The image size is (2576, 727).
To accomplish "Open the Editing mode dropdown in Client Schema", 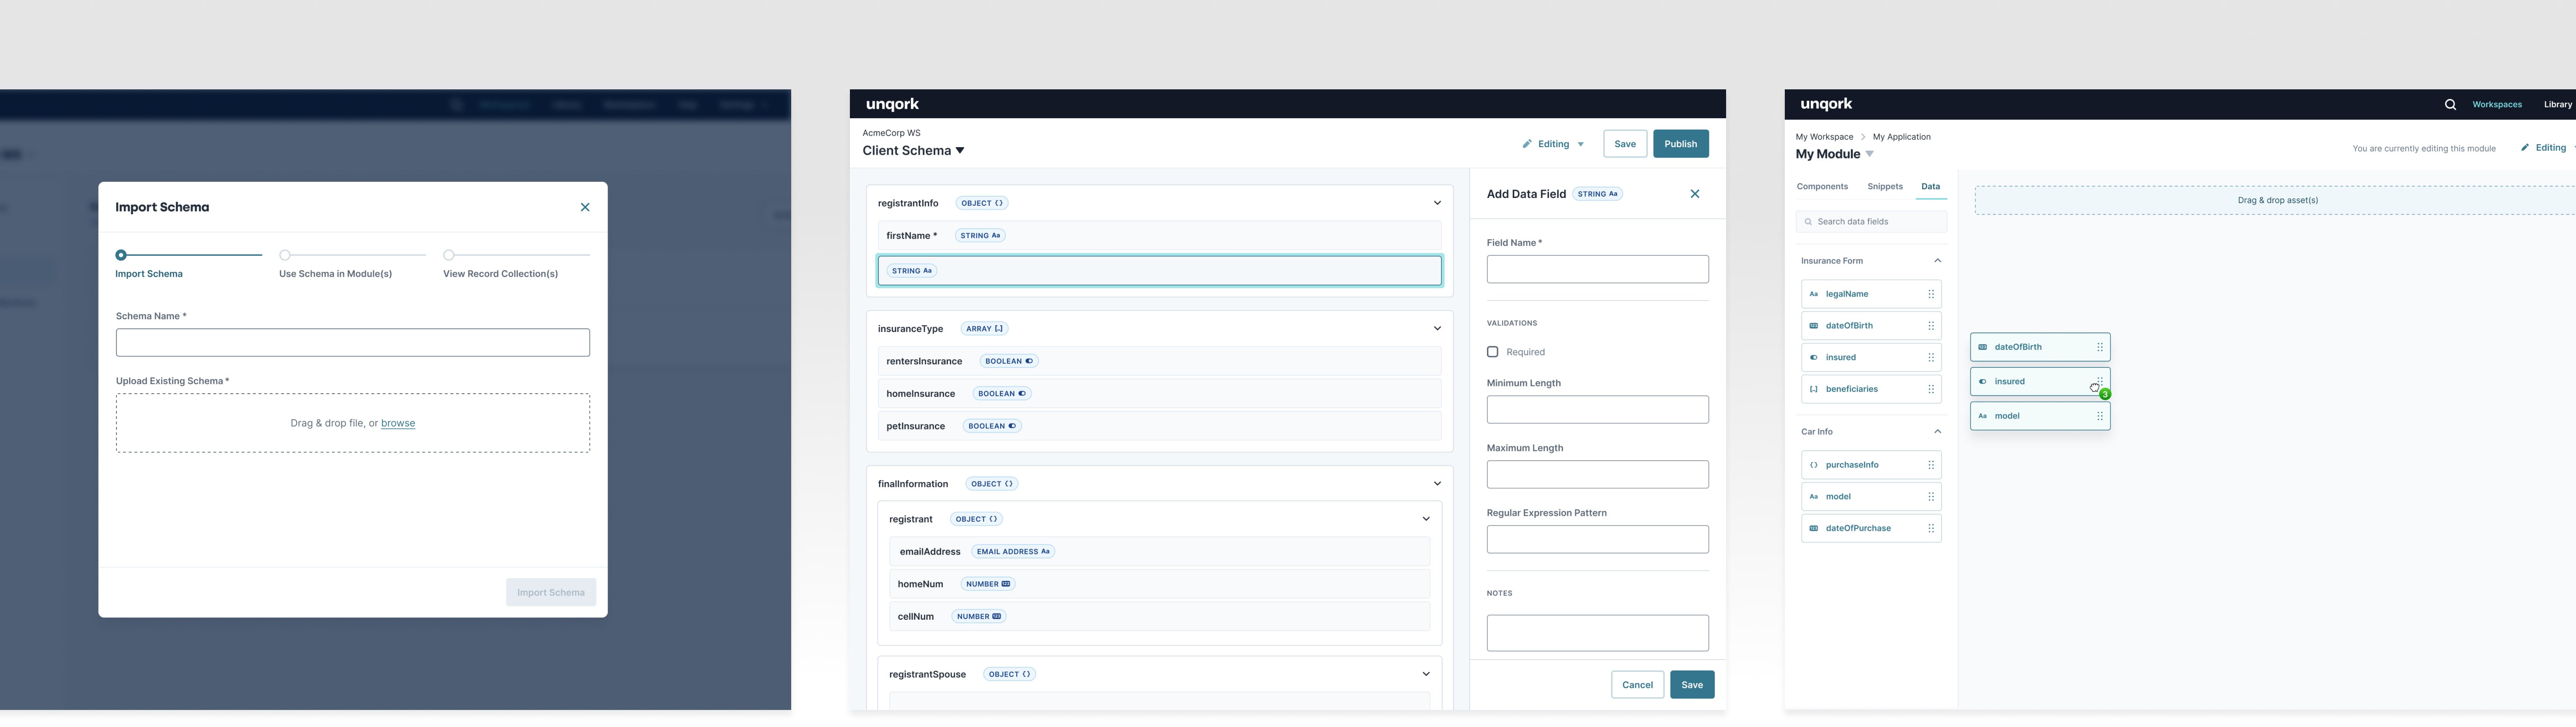I will pos(1553,144).
